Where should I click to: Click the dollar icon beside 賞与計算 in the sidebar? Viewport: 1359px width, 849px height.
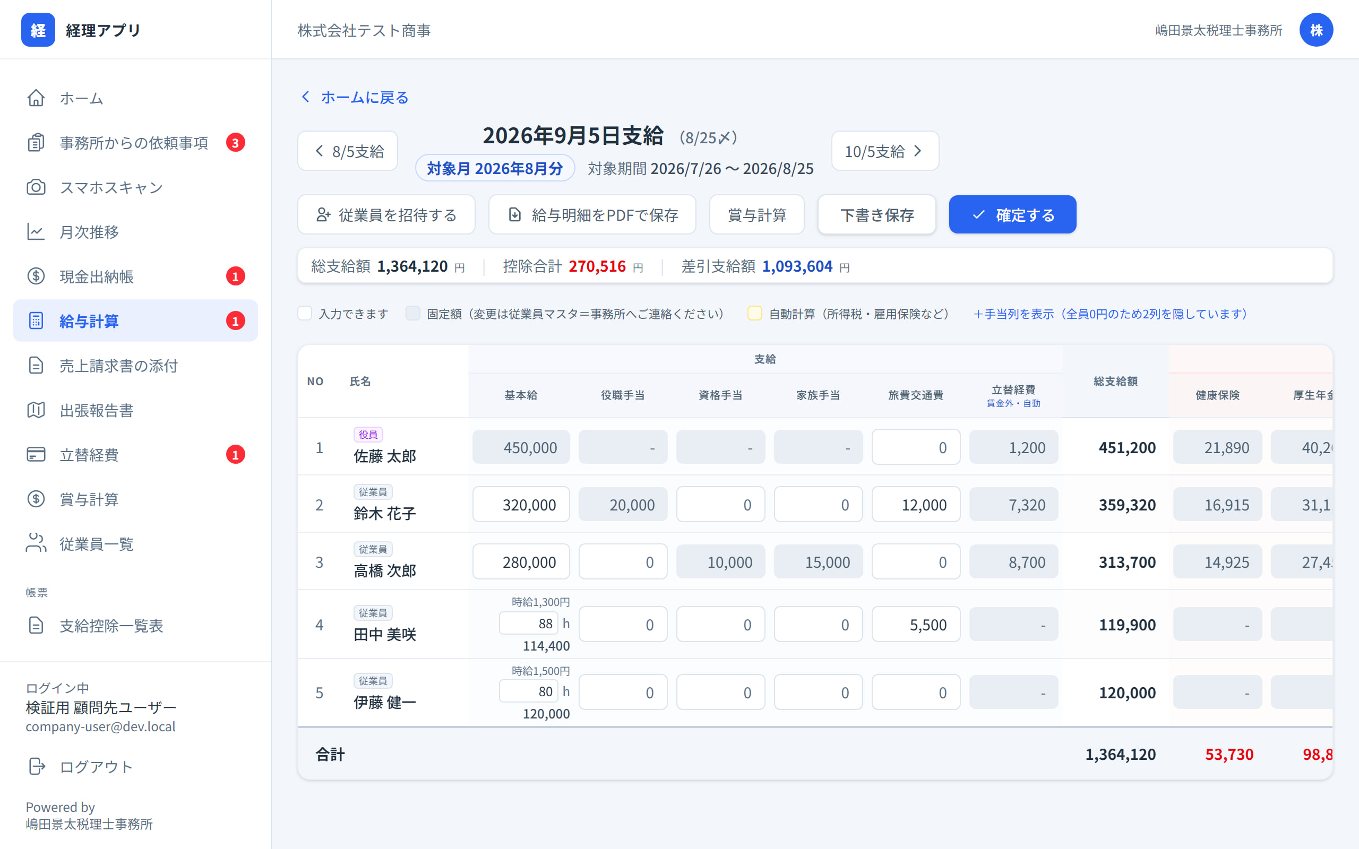click(36, 499)
